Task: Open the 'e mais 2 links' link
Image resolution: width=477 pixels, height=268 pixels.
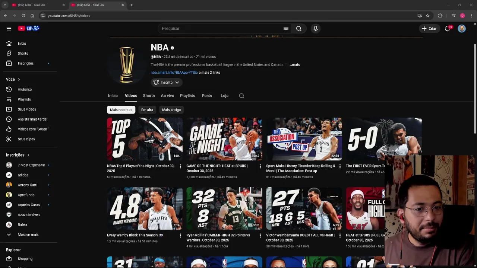Action: 209,73
